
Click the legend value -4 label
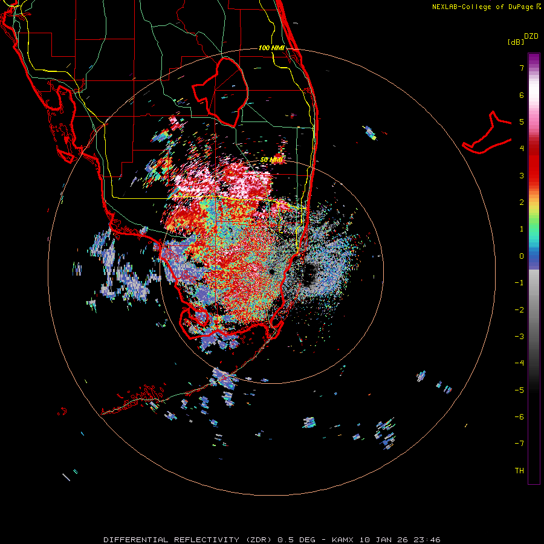[x=519, y=363]
